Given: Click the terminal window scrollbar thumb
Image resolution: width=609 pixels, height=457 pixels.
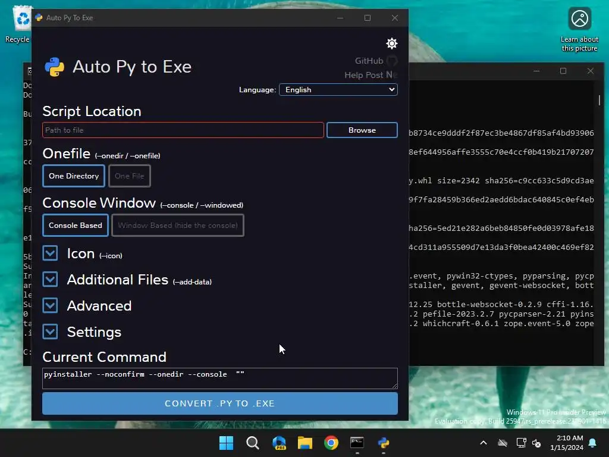Looking at the screenshot, I should click(599, 100).
